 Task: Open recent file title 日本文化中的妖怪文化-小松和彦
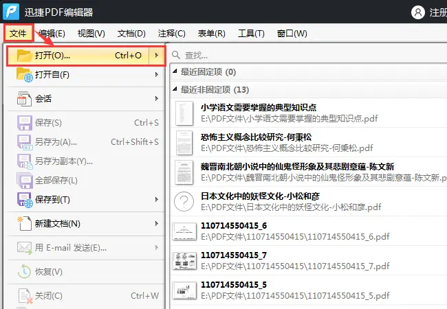coord(260,196)
